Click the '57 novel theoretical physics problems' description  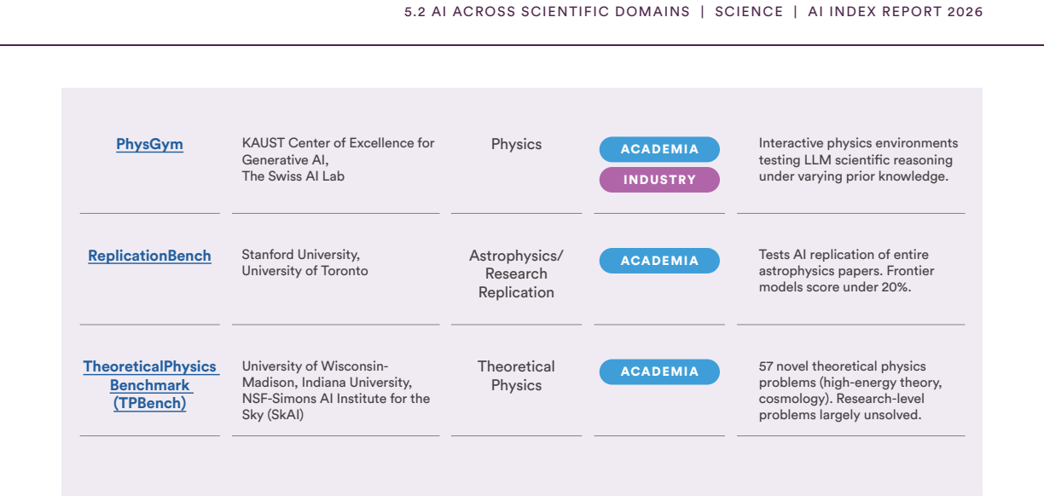[850, 390]
